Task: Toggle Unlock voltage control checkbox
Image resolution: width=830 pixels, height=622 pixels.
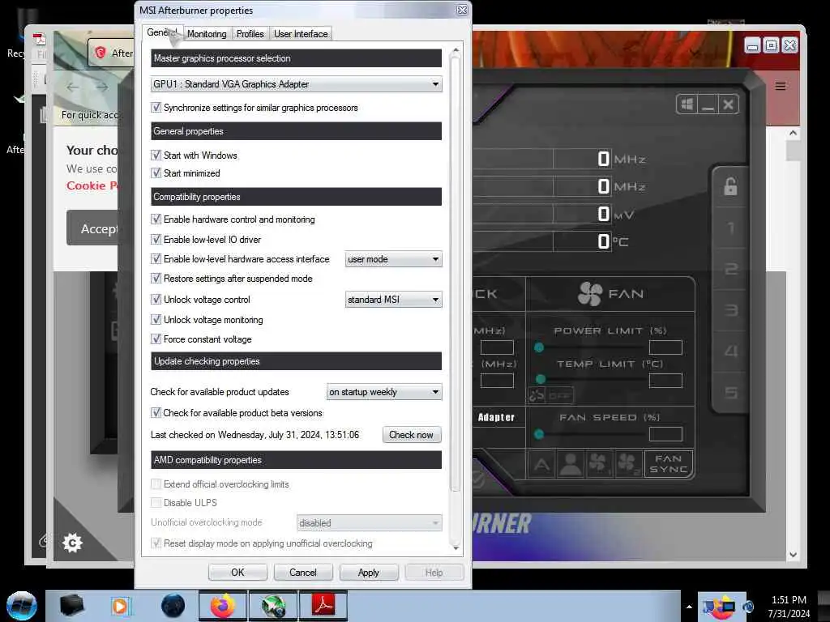Action: (156, 300)
